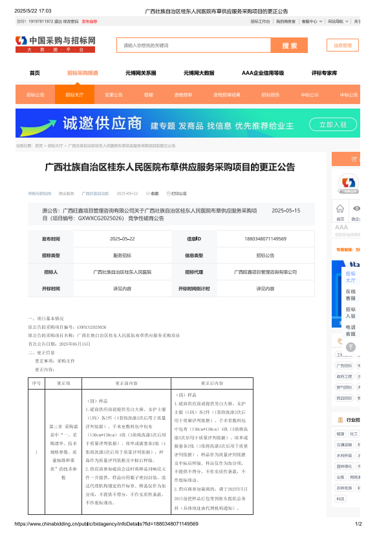Screen dimensions: 377x533
Task: Expand the 客服中心 dropdown
Action: pyautogui.click(x=312, y=21)
